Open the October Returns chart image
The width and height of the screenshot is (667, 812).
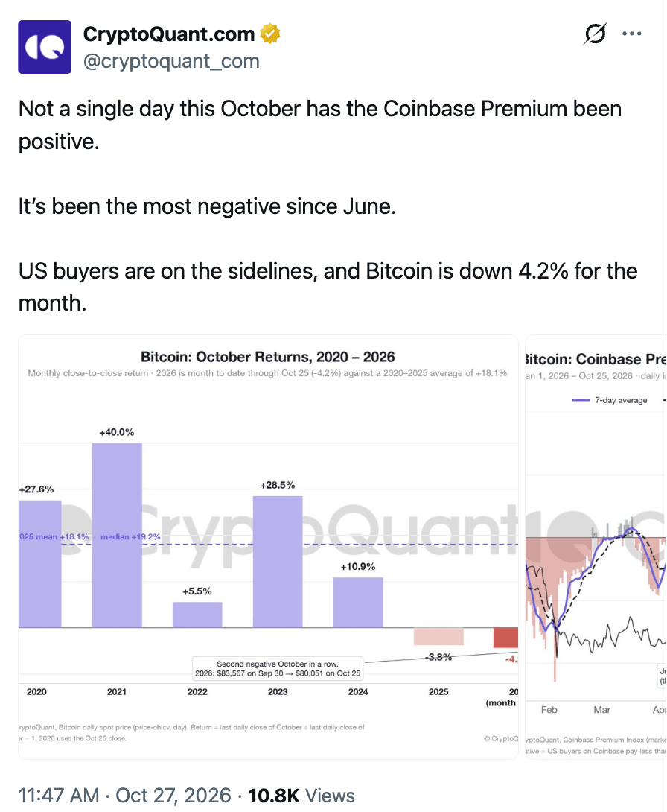(x=268, y=547)
